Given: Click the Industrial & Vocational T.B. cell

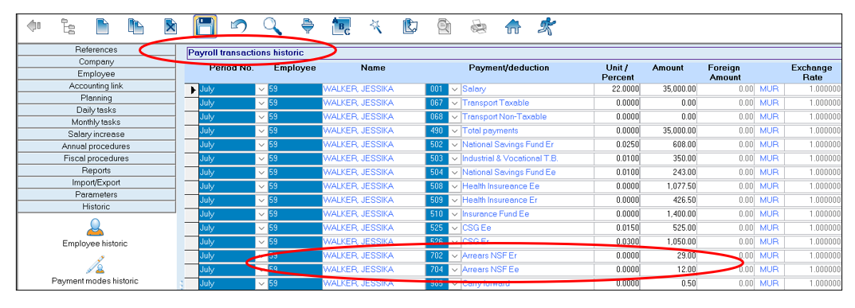Looking at the screenshot, I should click(528, 158).
